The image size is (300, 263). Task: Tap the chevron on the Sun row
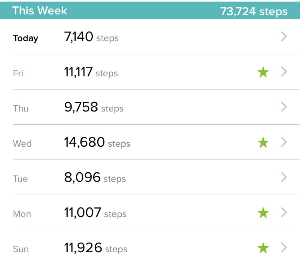[284, 247]
